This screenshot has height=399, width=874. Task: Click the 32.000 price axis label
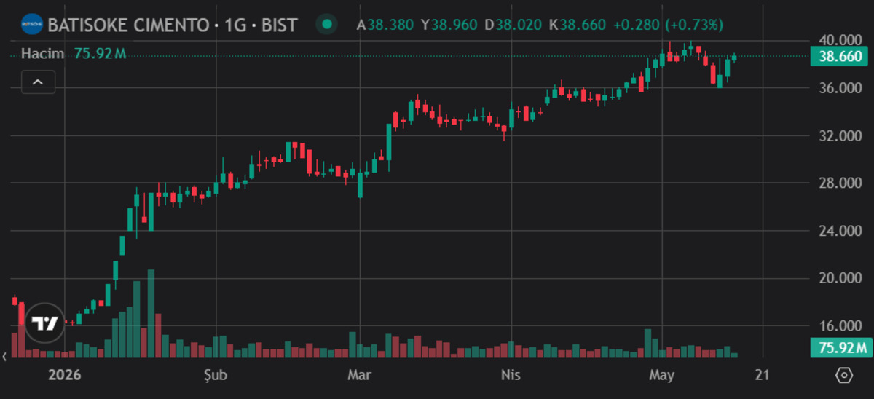pyautogui.click(x=840, y=135)
